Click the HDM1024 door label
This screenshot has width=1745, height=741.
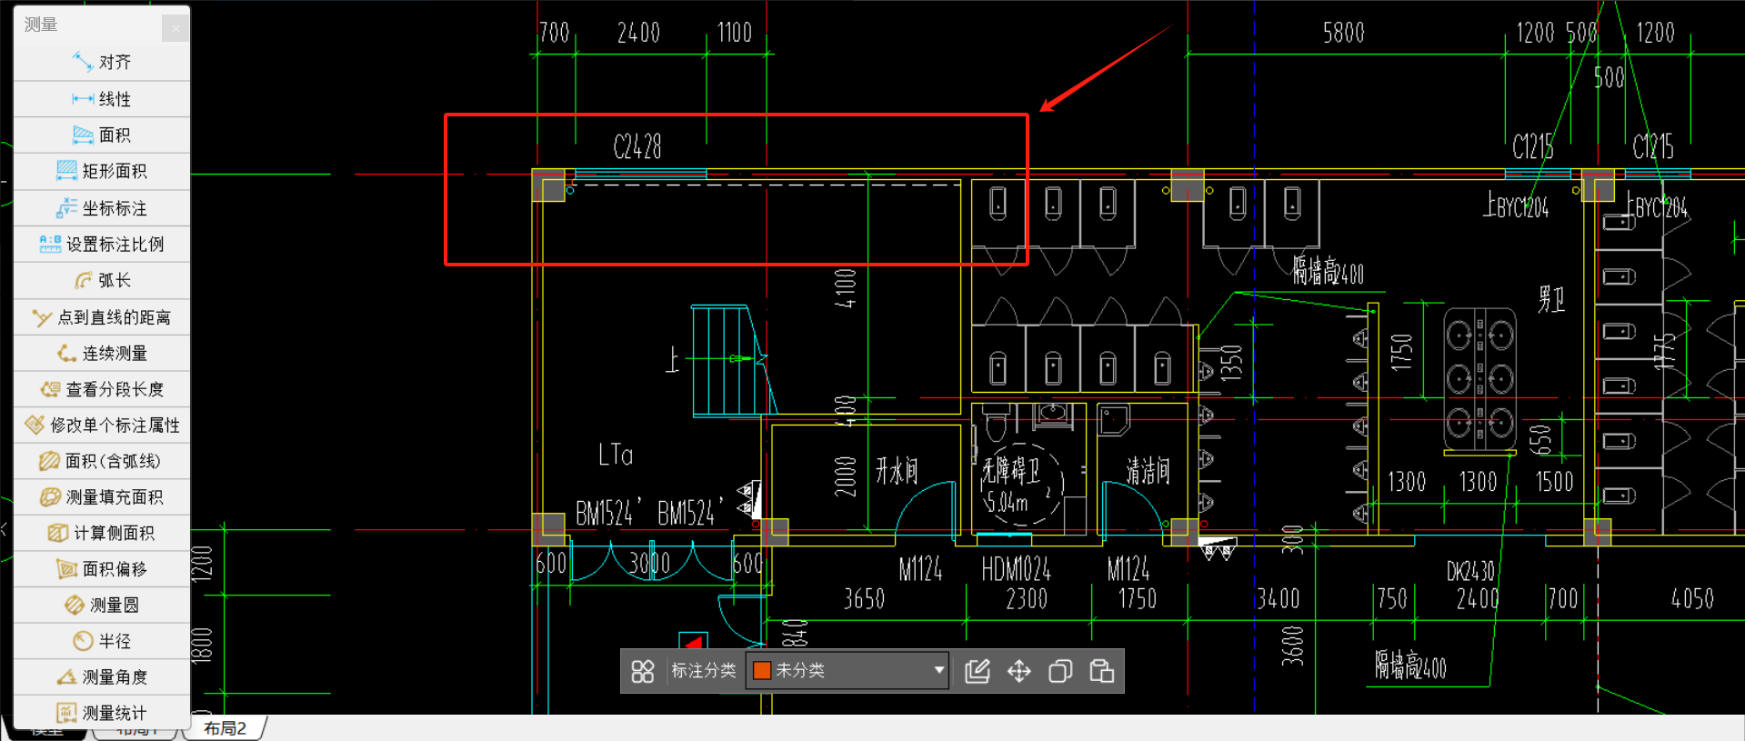(1016, 570)
